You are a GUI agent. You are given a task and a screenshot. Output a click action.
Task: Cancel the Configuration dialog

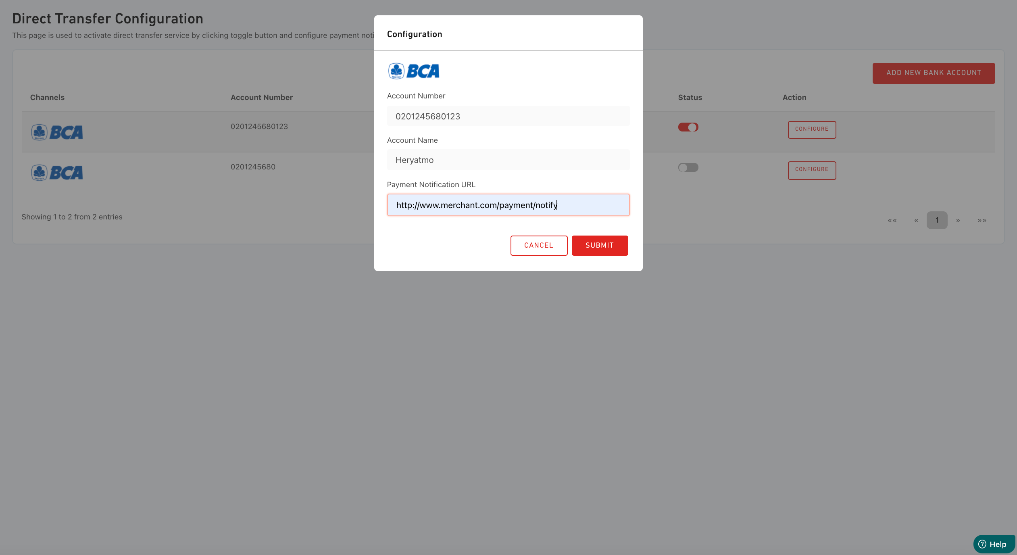coord(539,245)
